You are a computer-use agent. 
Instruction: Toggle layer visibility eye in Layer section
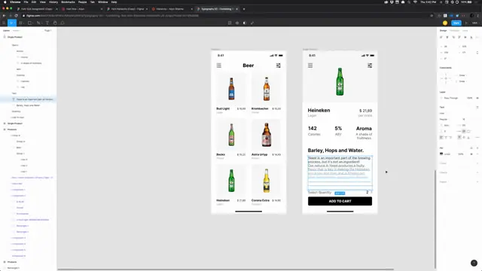tap(477, 98)
